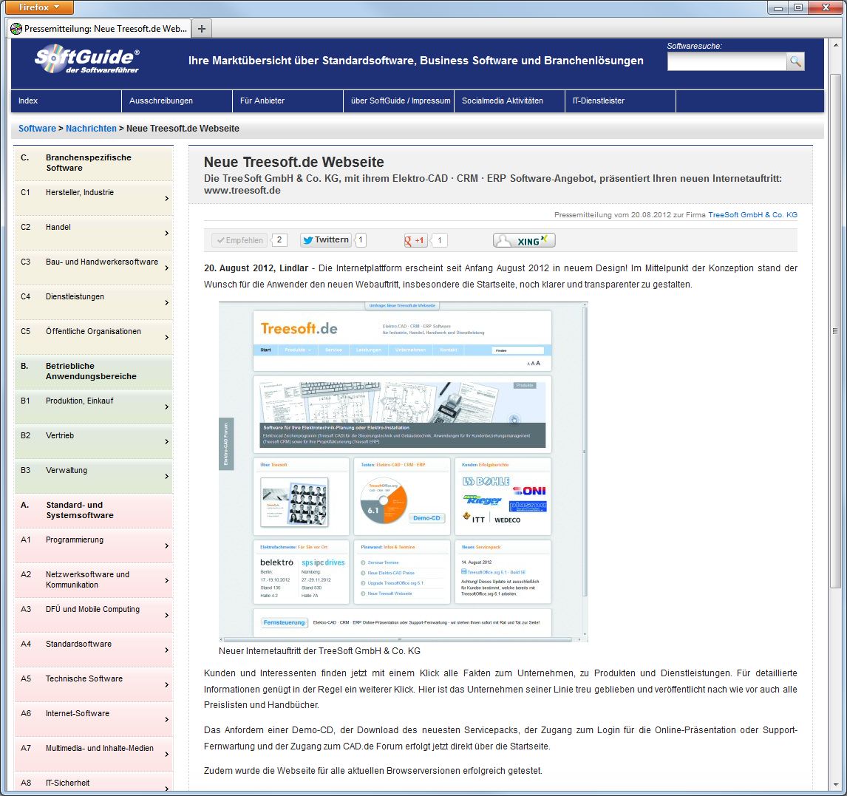Click the SoftGuide logo
The height and width of the screenshot is (796, 847).
pos(86,60)
